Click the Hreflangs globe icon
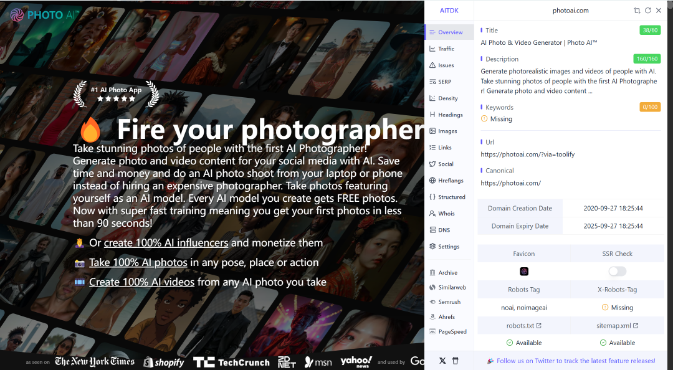 tap(432, 180)
